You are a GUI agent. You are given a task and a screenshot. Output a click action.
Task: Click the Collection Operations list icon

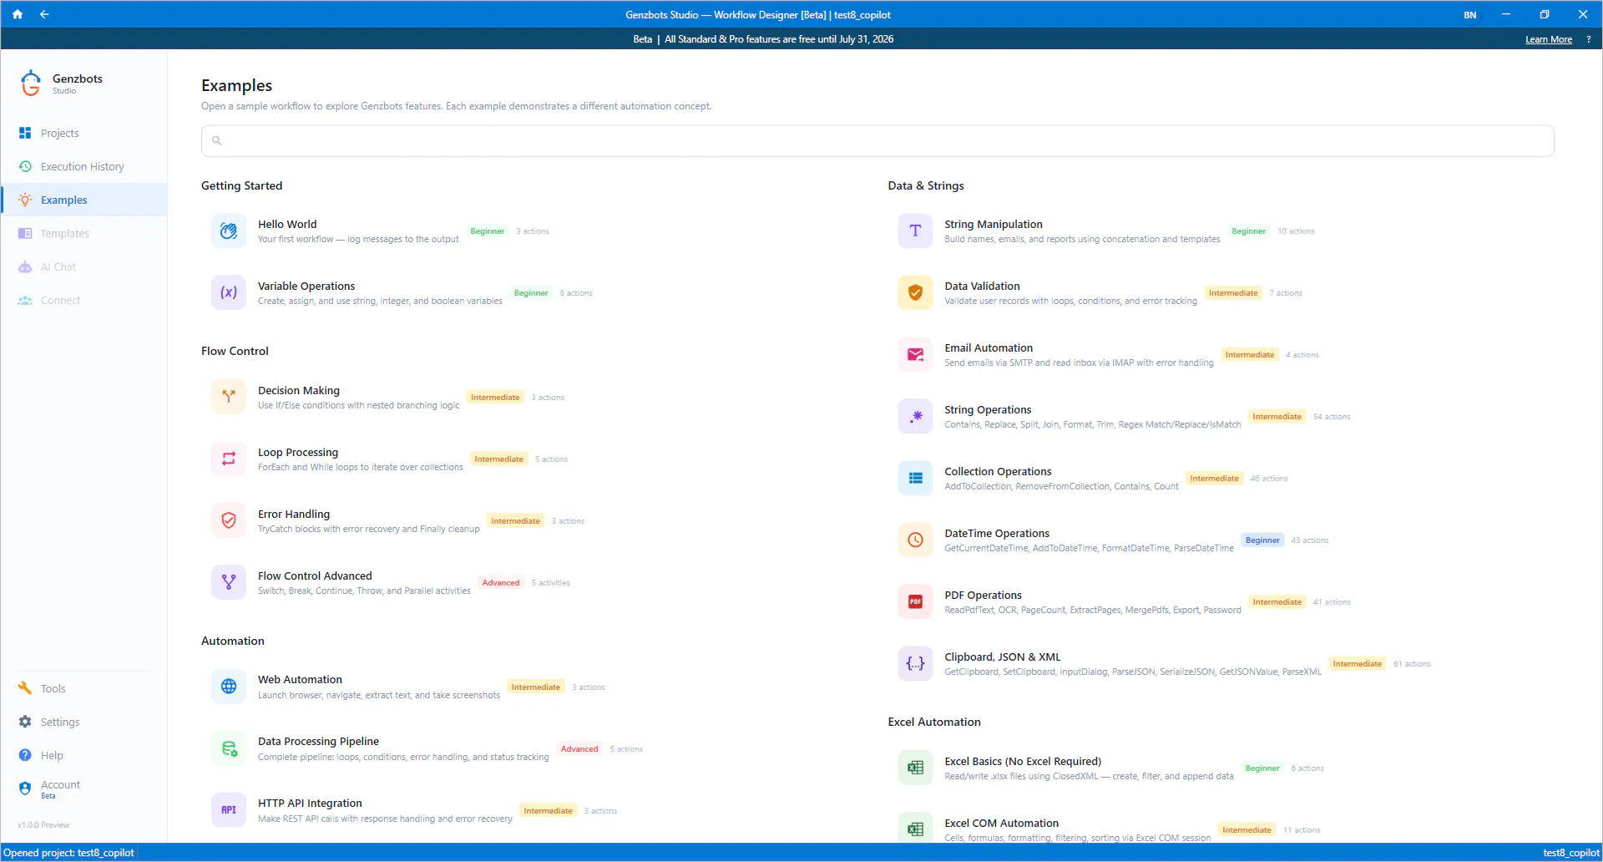click(915, 479)
